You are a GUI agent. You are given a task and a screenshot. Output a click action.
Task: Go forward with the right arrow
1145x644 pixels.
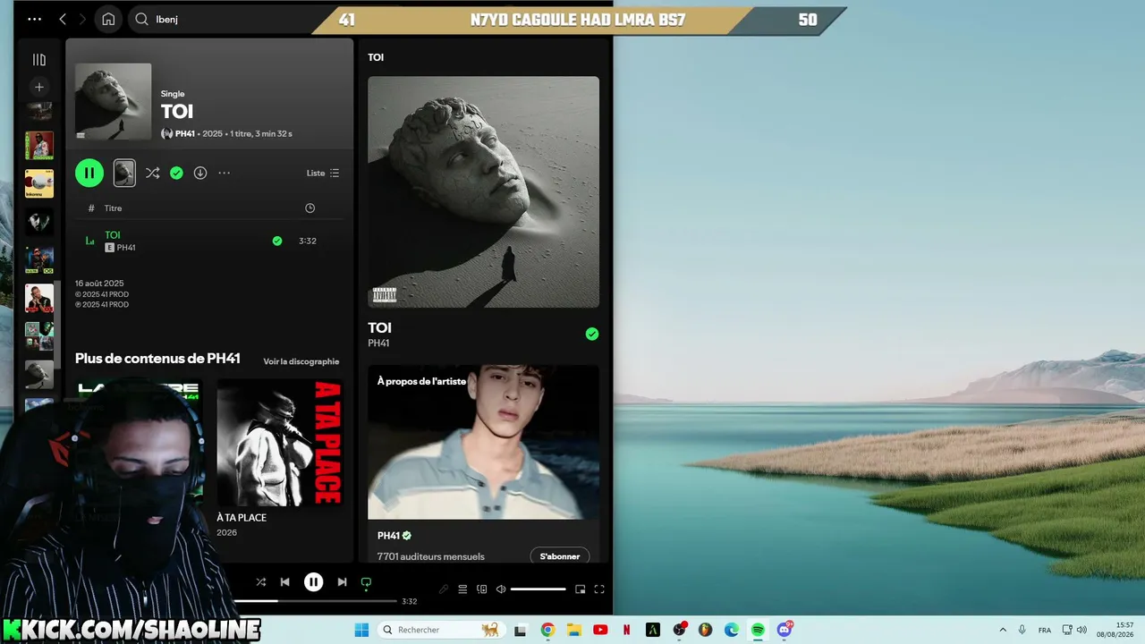[x=82, y=19]
